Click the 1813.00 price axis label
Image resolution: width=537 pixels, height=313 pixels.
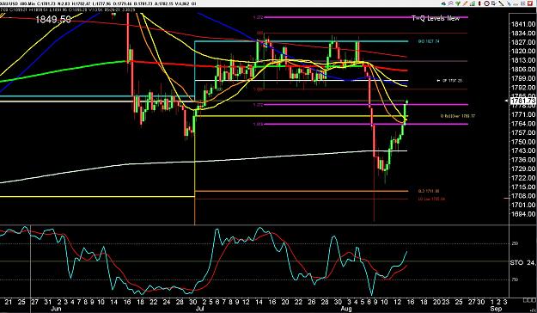(522, 60)
